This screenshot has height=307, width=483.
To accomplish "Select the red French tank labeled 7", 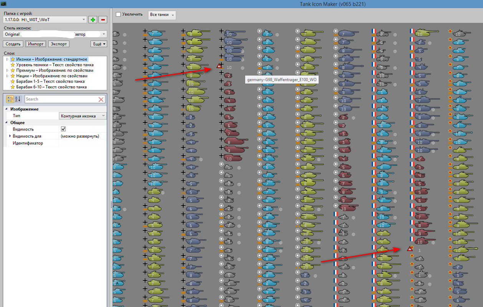I will 422,217.
